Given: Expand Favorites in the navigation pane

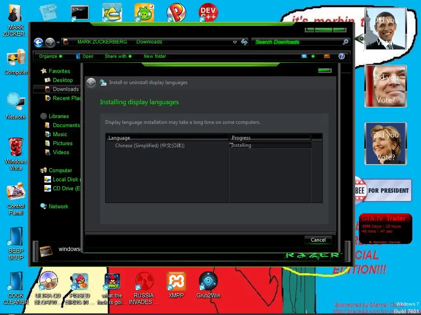Looking at the screenshot, I should (56, 71).
